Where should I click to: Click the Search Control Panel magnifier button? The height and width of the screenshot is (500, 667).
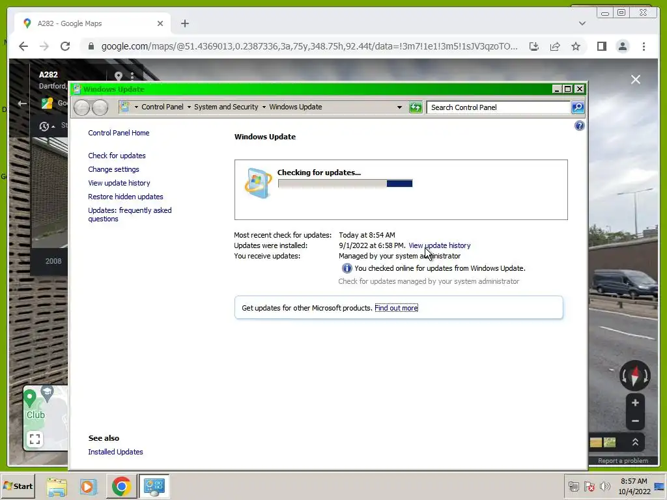click(577, 107)
